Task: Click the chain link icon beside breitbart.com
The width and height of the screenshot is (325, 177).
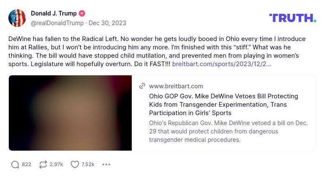Action: 142,86
